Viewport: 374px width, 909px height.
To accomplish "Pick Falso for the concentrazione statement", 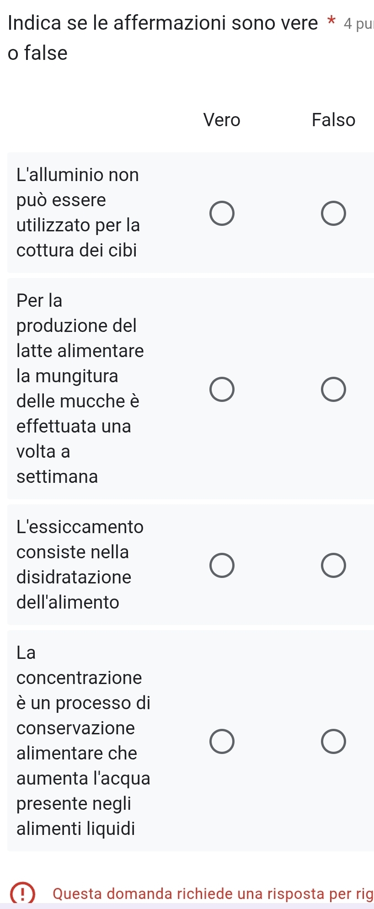I will [x=333, y=741].
